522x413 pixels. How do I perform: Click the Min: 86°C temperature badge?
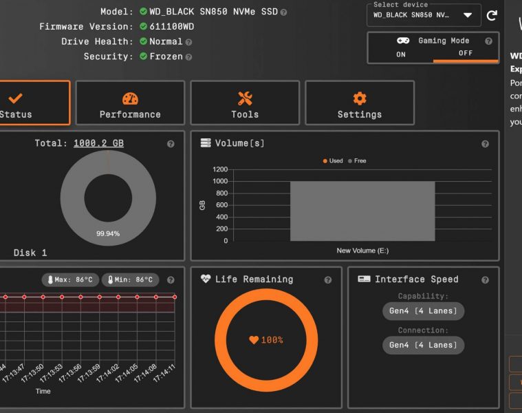(x=130, y=279)
